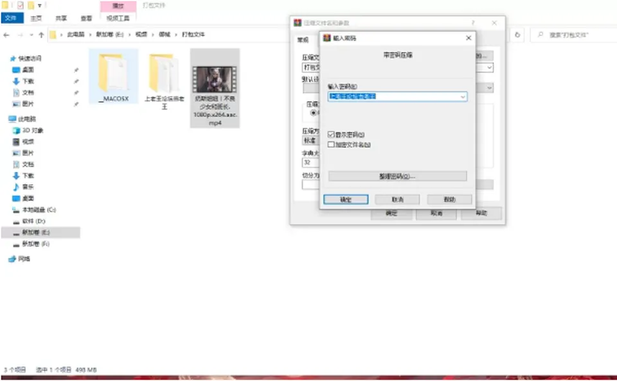Select the __MACOSX folder

(114, 76)
